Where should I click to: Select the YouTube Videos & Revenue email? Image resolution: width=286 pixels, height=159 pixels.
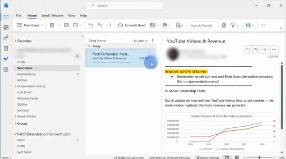(x=120, y=58)
